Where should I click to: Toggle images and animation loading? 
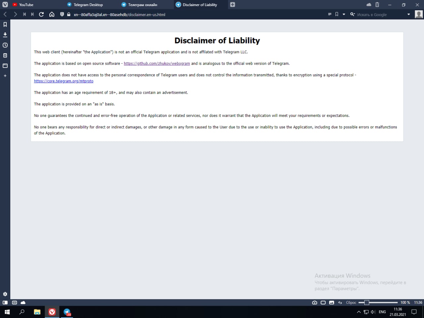pos(332,302)
